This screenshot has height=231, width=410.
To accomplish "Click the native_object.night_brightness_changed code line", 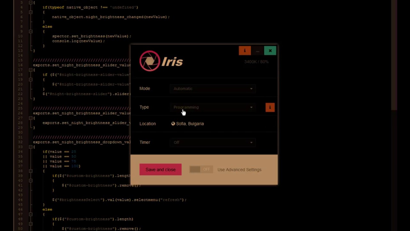I will click(x=111, y=17).
